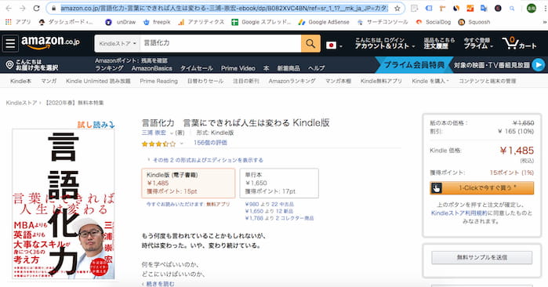
Task: Play the Prime video promo button
Action: tap(539, 65)
